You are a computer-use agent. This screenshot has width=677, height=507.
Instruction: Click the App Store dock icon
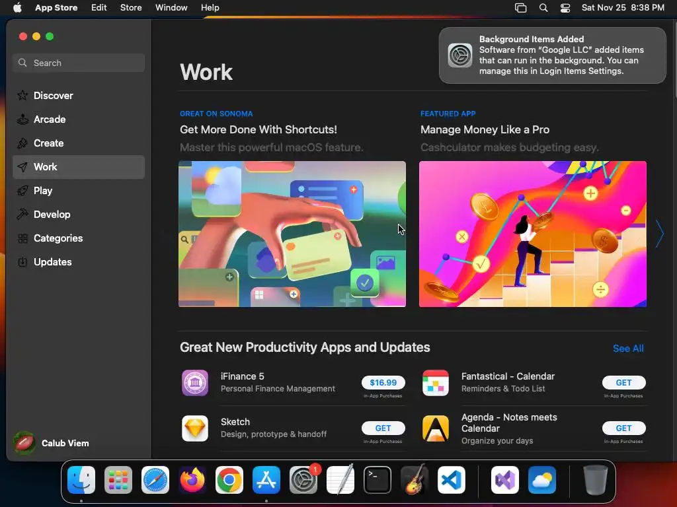pyautogui.click(x=266, y=479)
